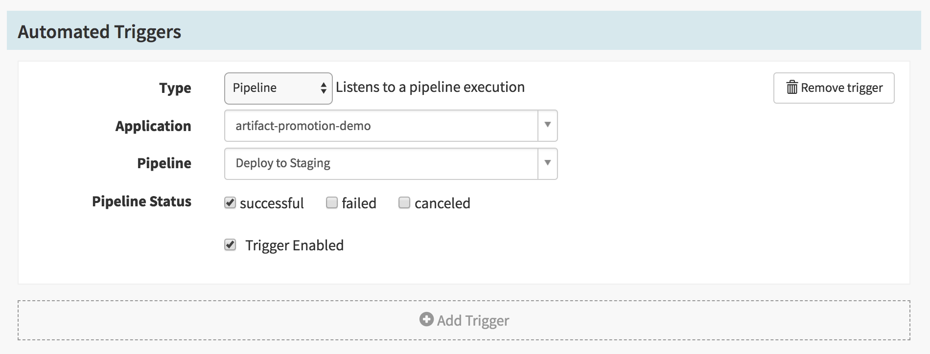930x354 pixels.
Task: Click the Remove trigger button label
Action: click(x=841, y=88)
